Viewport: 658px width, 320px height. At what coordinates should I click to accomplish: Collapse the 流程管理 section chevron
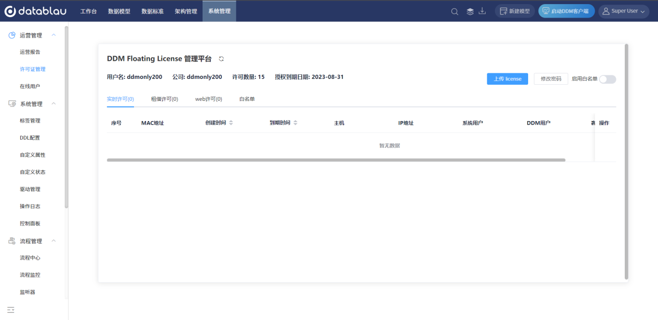[53, 241]
